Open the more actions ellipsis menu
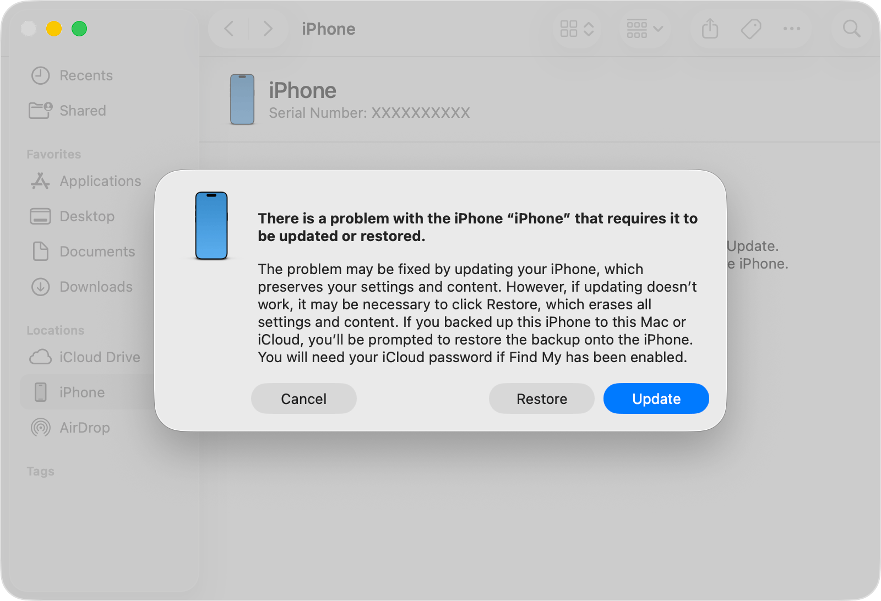This screenshot has height=601, width=881. point(791,29)
